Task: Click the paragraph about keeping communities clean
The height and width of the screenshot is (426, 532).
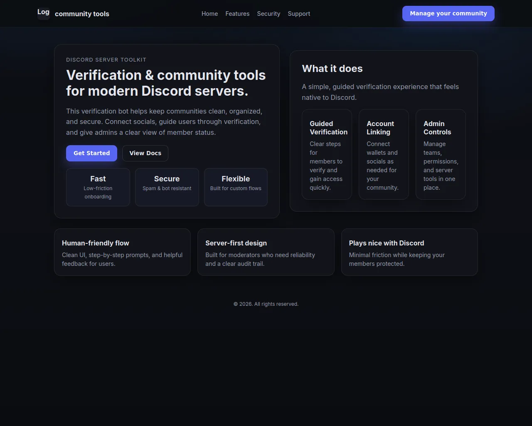Action: (x=164, y=122)
